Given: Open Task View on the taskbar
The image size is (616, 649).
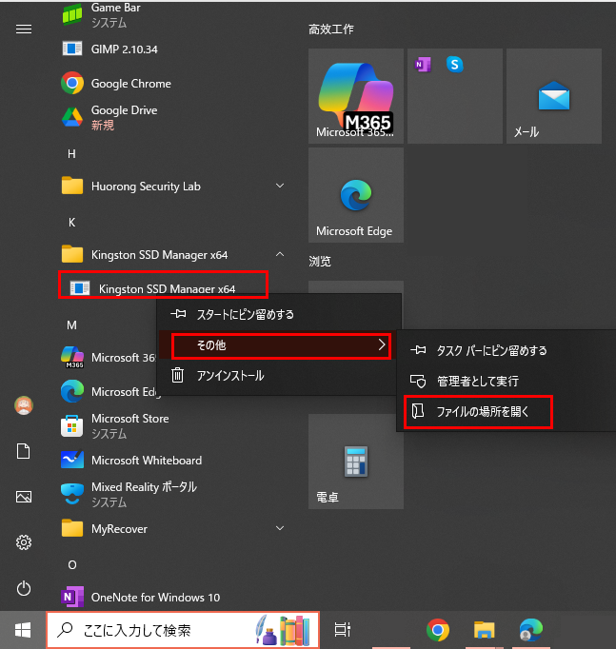Looking at the screenshot, I should tap(342, 630).
